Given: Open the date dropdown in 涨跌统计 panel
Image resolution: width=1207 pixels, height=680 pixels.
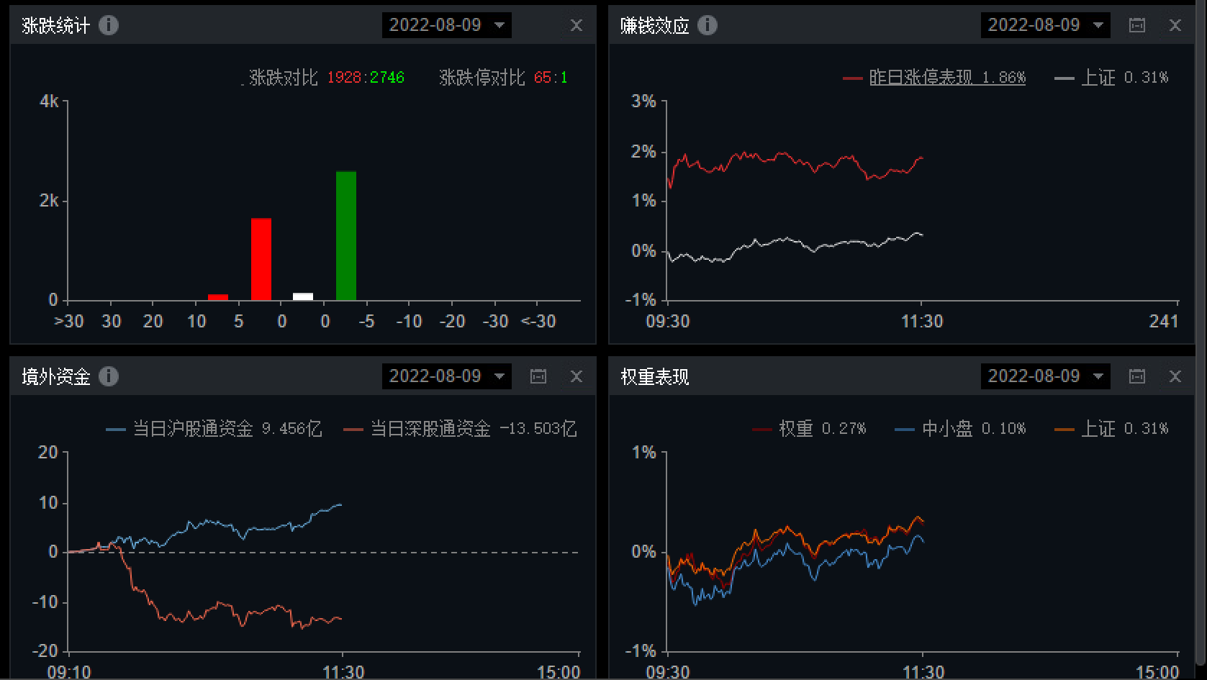Looking at the screenshot, I should pyautogui.click(x=447, y=25).
